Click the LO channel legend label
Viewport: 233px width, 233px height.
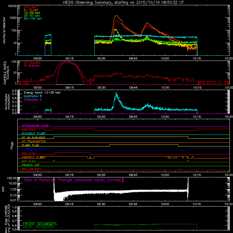pyautogui.click(x=32, y=63)
